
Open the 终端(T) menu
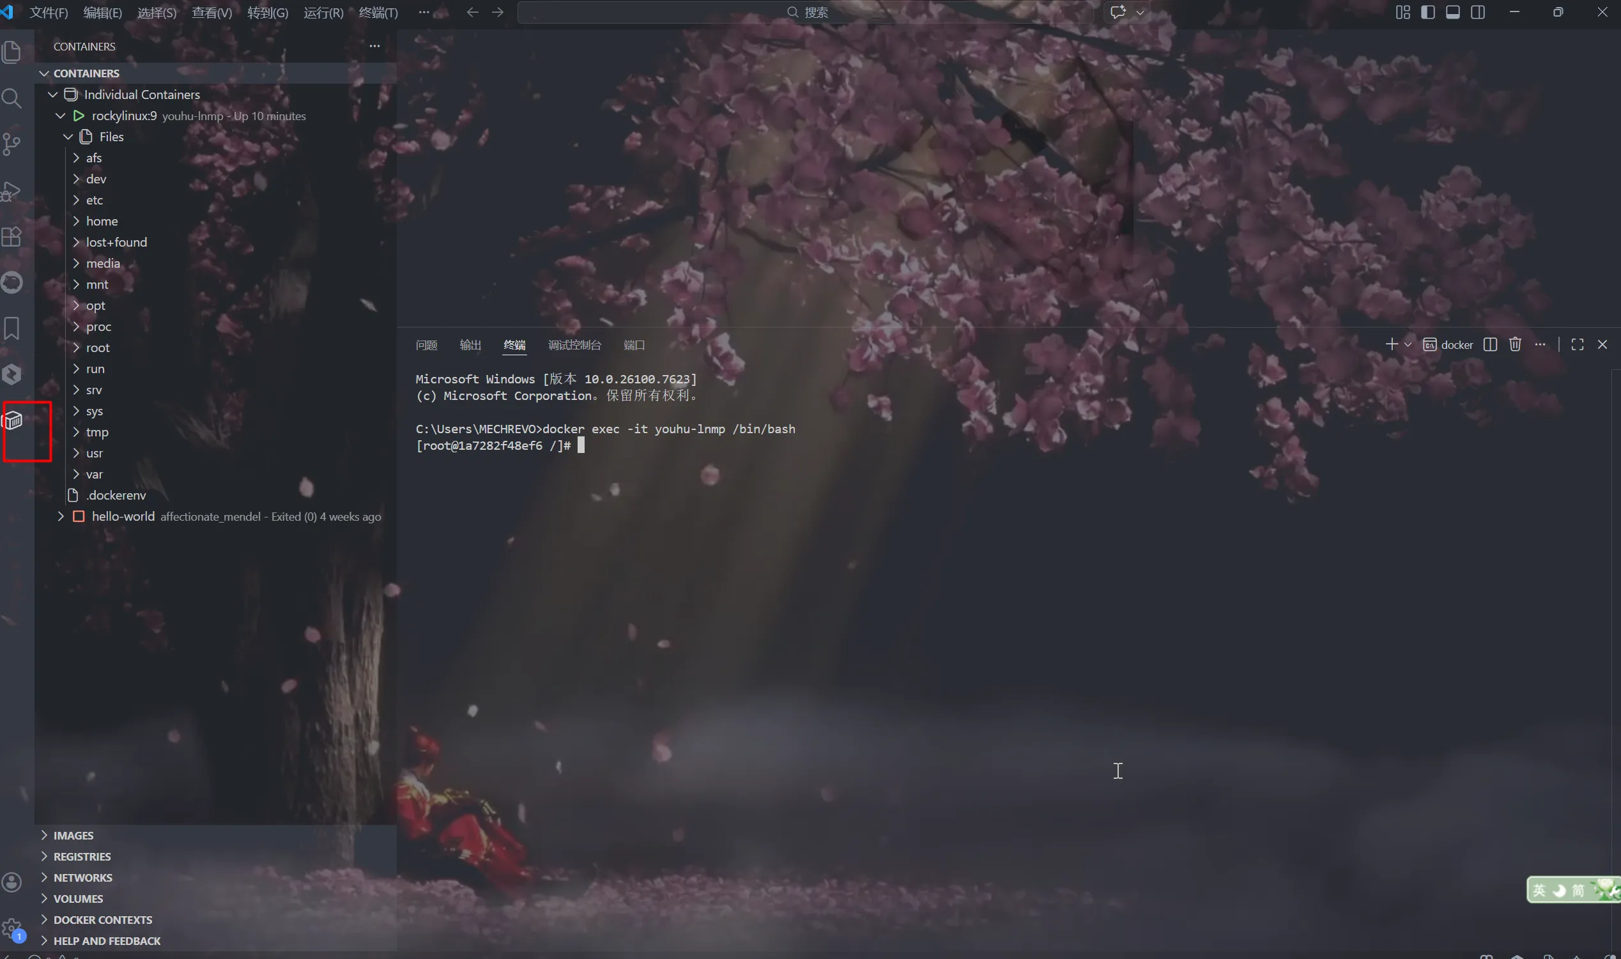378,12
